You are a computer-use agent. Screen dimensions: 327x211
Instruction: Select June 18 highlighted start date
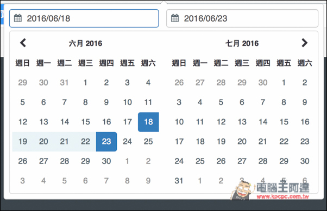tap(148, 122)
